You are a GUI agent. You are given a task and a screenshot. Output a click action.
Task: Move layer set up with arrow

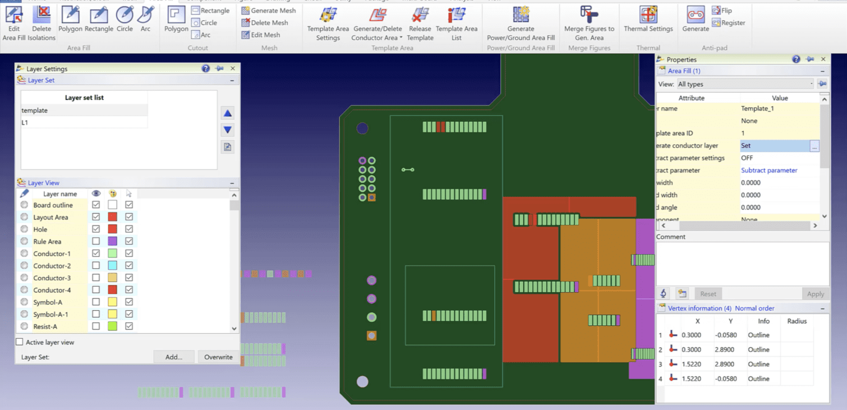point(227,113)
